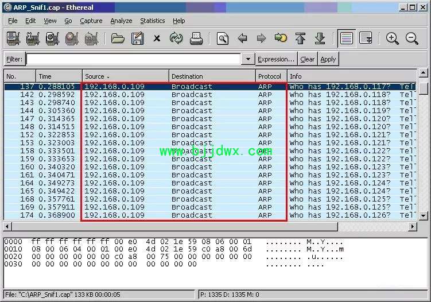Click packet list scroll down arrow
The width and height of the screenshot is (431, 302).
(423, 216)
